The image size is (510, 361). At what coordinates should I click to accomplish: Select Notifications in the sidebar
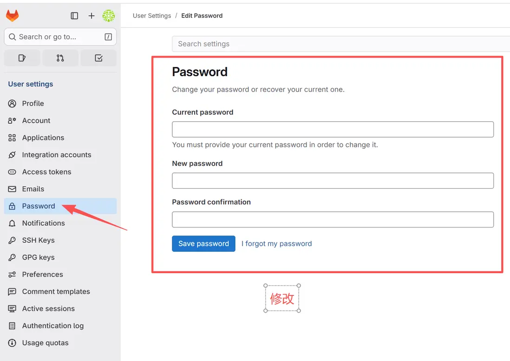[x=43, y=223]
